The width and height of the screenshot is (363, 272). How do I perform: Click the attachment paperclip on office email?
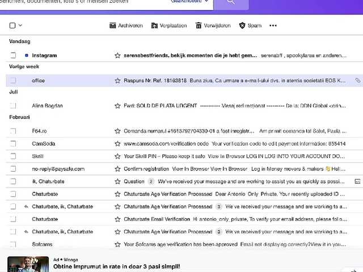(358, 80)
